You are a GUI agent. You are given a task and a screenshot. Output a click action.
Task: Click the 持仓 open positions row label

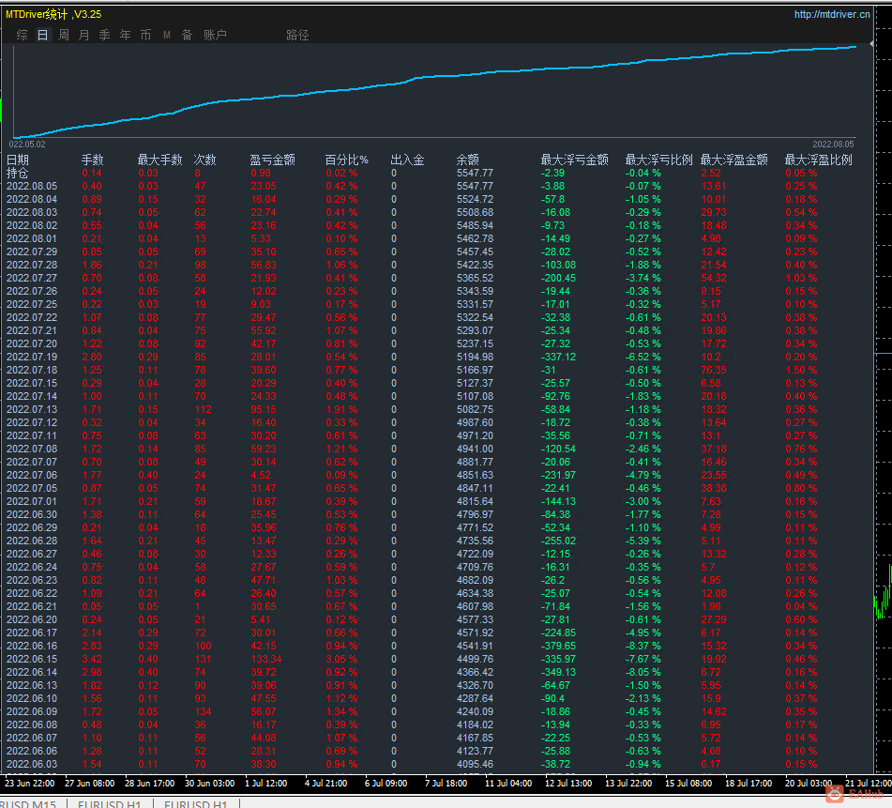[x=17, y=173]
